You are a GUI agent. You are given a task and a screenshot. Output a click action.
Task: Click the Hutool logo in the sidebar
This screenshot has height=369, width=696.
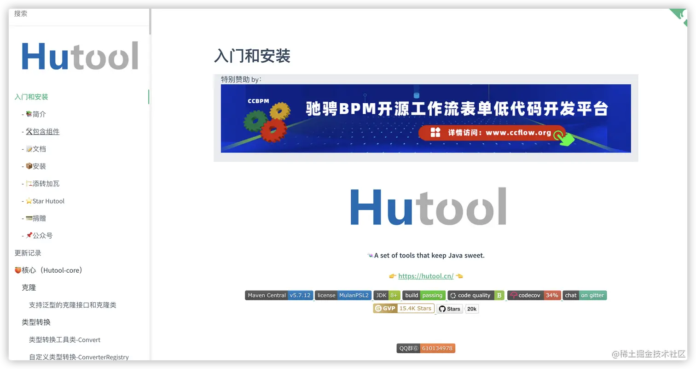[79, 55]
